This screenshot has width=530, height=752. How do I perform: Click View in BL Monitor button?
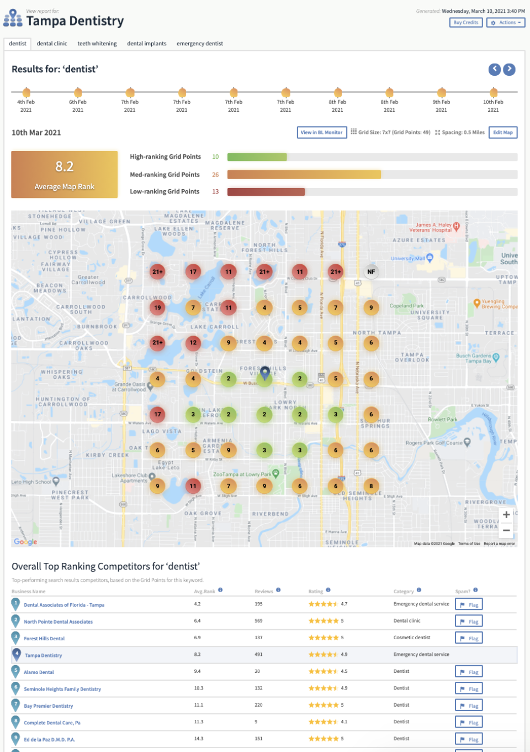click(x=322, y=132)
